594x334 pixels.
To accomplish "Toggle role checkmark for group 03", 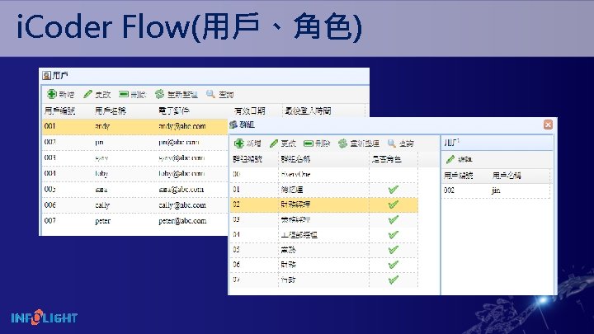I will tap(394, 219).
